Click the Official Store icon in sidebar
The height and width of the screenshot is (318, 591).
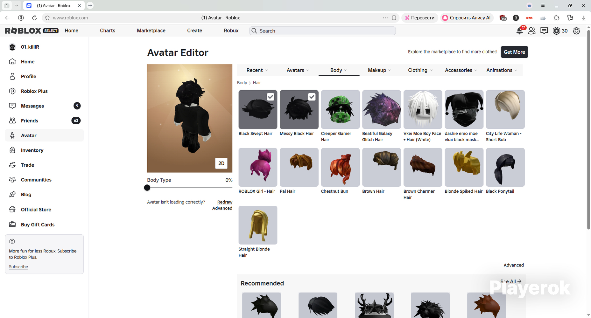coord(12,210)
